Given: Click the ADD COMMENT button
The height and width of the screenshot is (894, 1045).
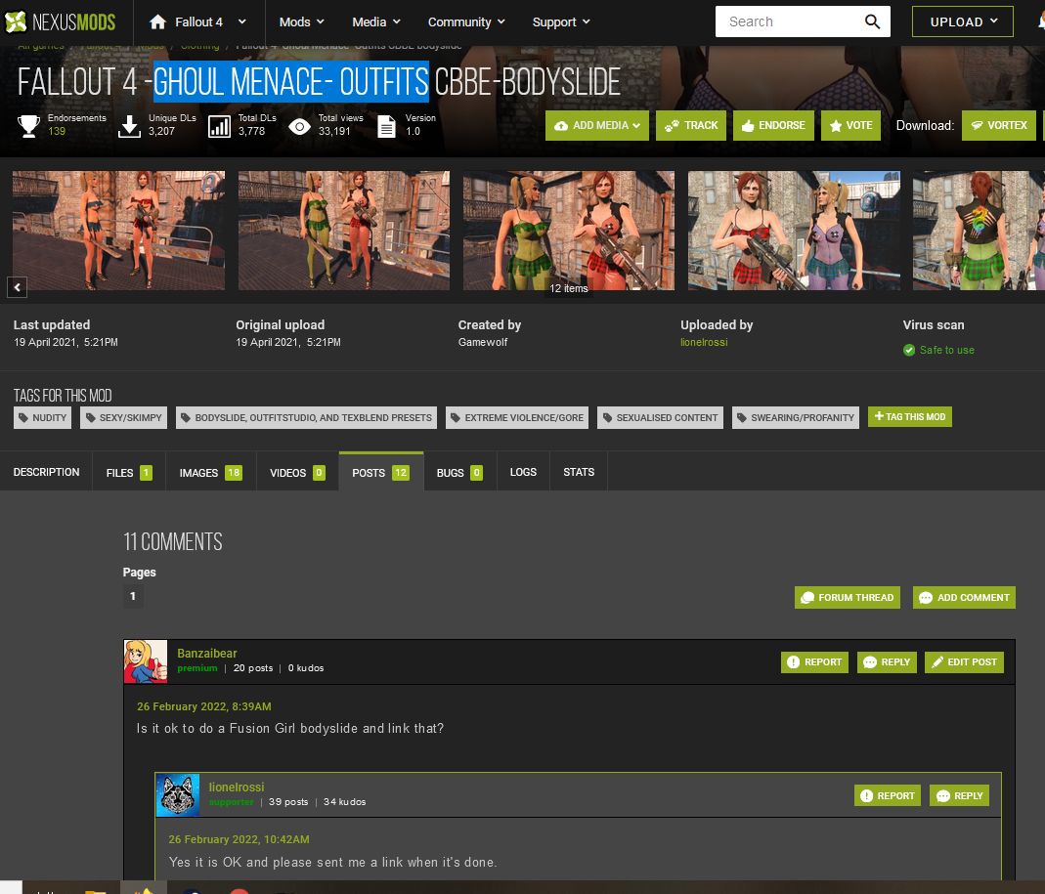Looking at the screenshot, I should pyautogui.click(x=965, y=598).
